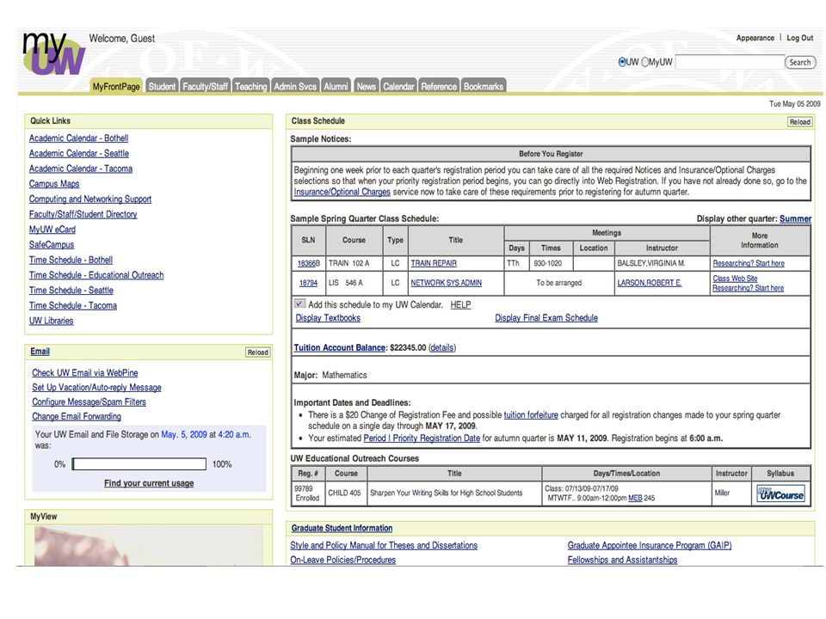Select the MyUW search radio button
826x619 pixels.
pos(644,62)
